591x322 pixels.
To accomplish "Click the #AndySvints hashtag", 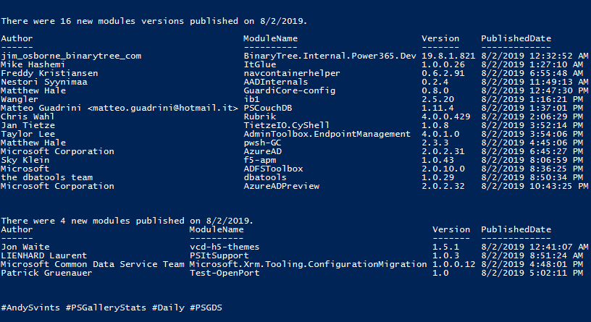I will 30,308.
